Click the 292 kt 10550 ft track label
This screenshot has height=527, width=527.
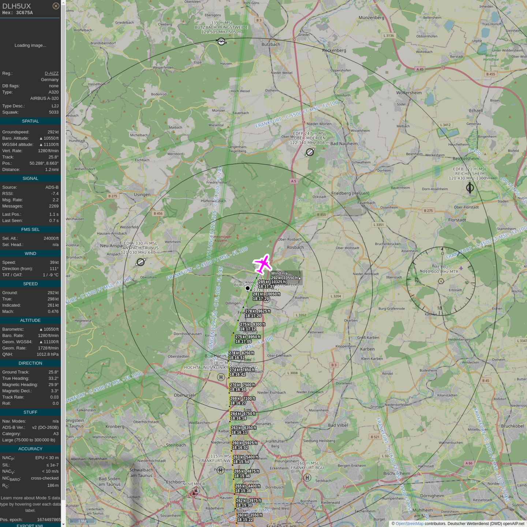click(x=285, y=278)
